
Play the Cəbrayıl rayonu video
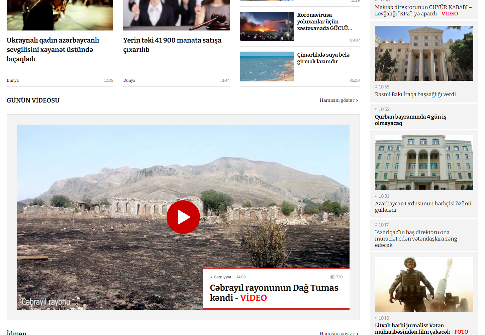point(183,217)
